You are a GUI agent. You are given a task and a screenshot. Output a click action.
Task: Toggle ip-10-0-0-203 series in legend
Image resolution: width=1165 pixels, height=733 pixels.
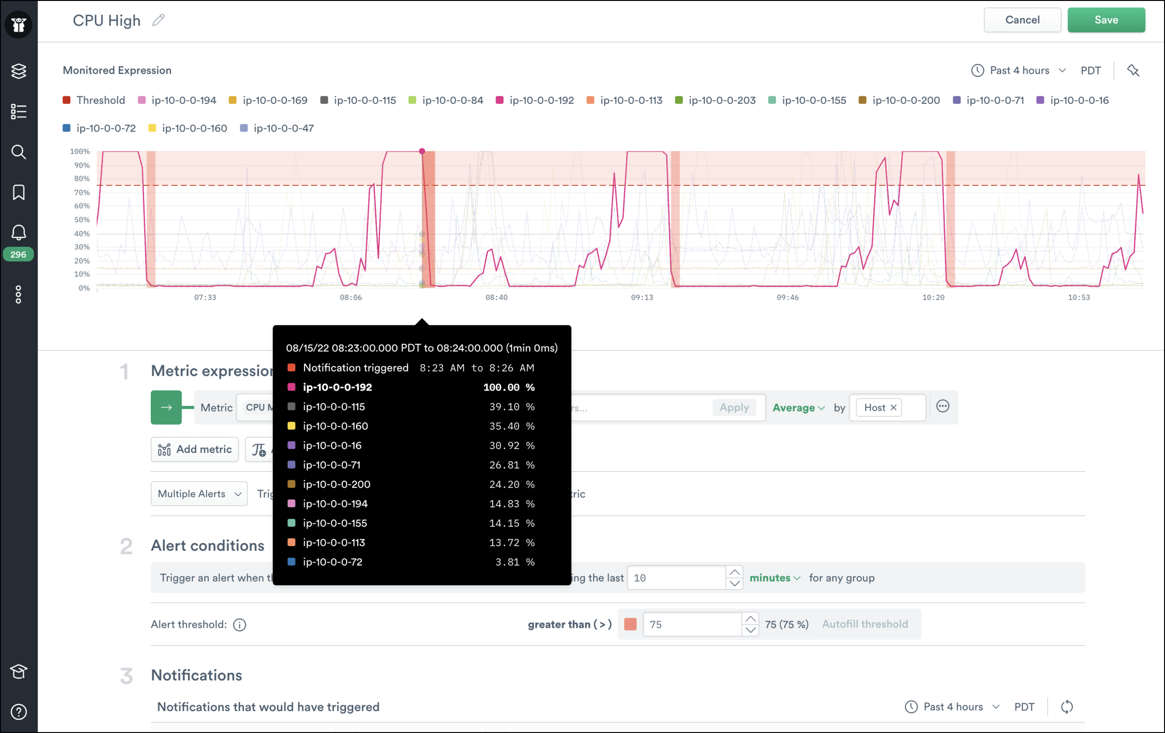(x=715, y=100)
